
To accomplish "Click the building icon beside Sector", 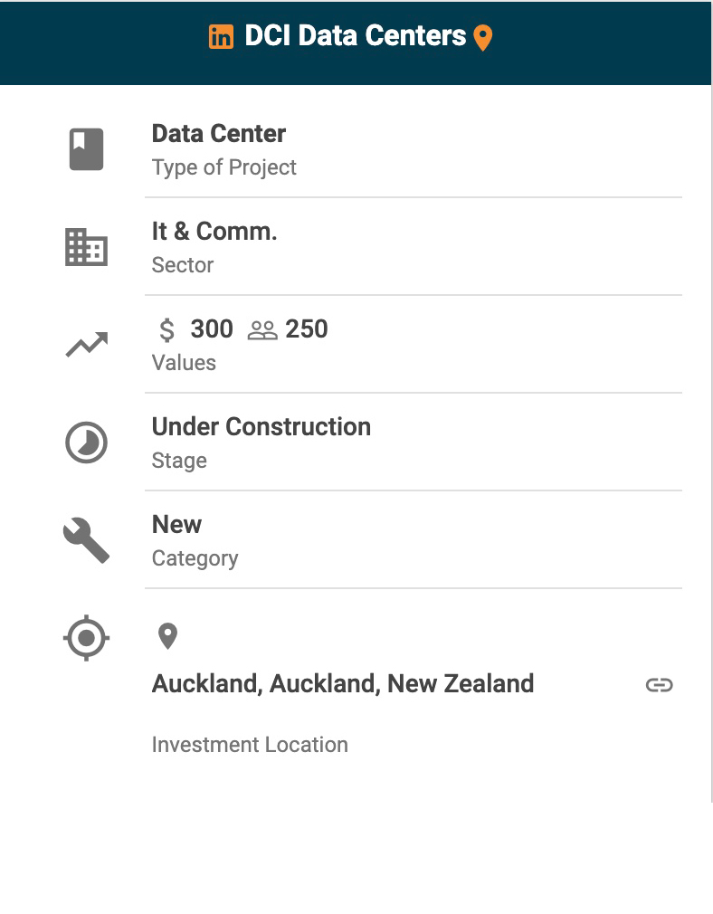I will [x=87, y=247].
